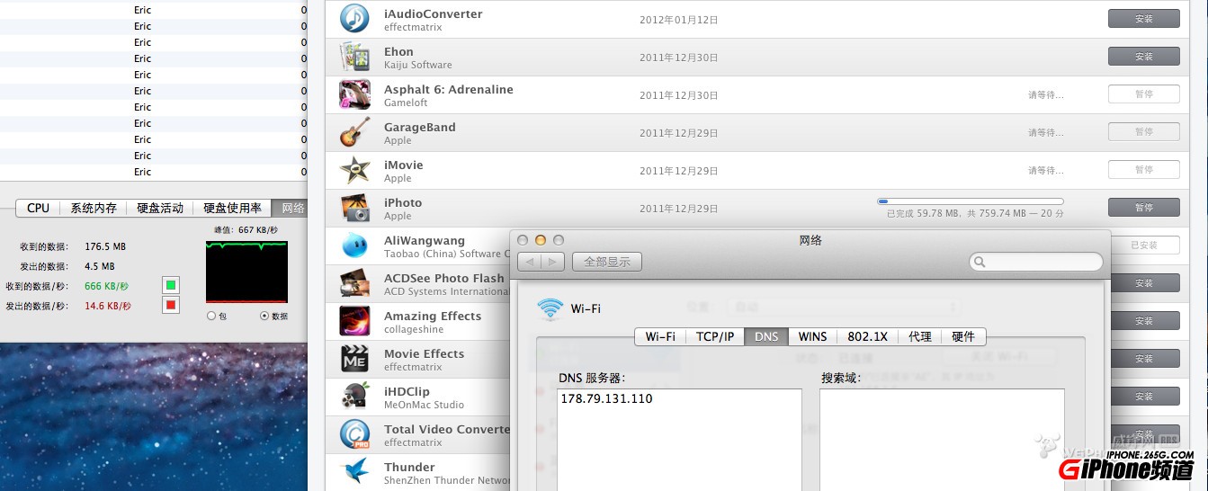The width and height of the screenshot is (1208, 491).
Task: Open Disk Activity tab in Activity Monitor
Action: click(160, 208)
